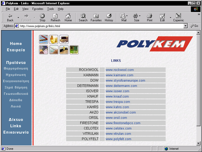Expand the Edit button dropdown arrow
The image size is (202, 152).
tap(170, 17)
